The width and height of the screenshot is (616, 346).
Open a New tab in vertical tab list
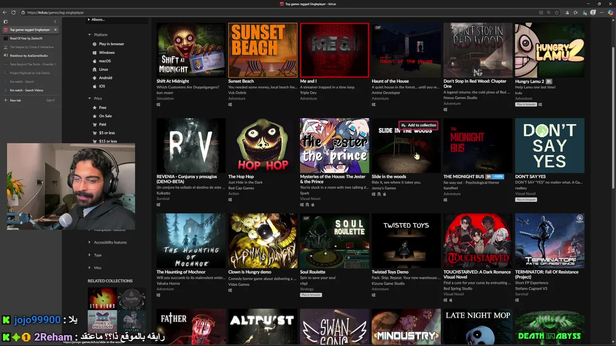pyautogui.click(x=30, y=100)
